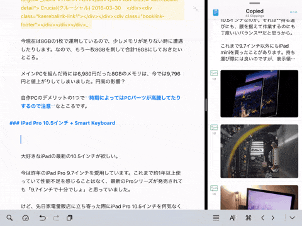
Task: Select the iPad Pro image clipping
Action: (x=259, y=94)
